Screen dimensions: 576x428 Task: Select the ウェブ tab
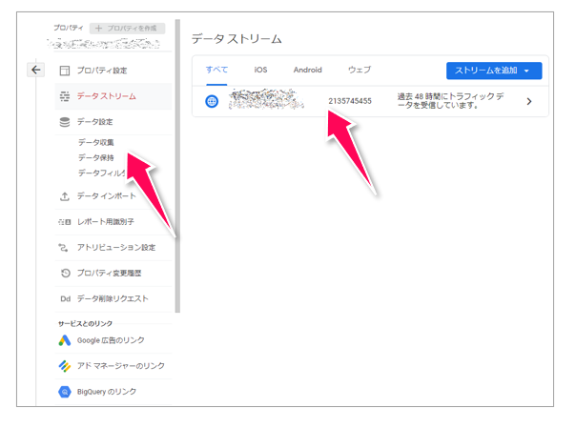click(x=360, y=71)
